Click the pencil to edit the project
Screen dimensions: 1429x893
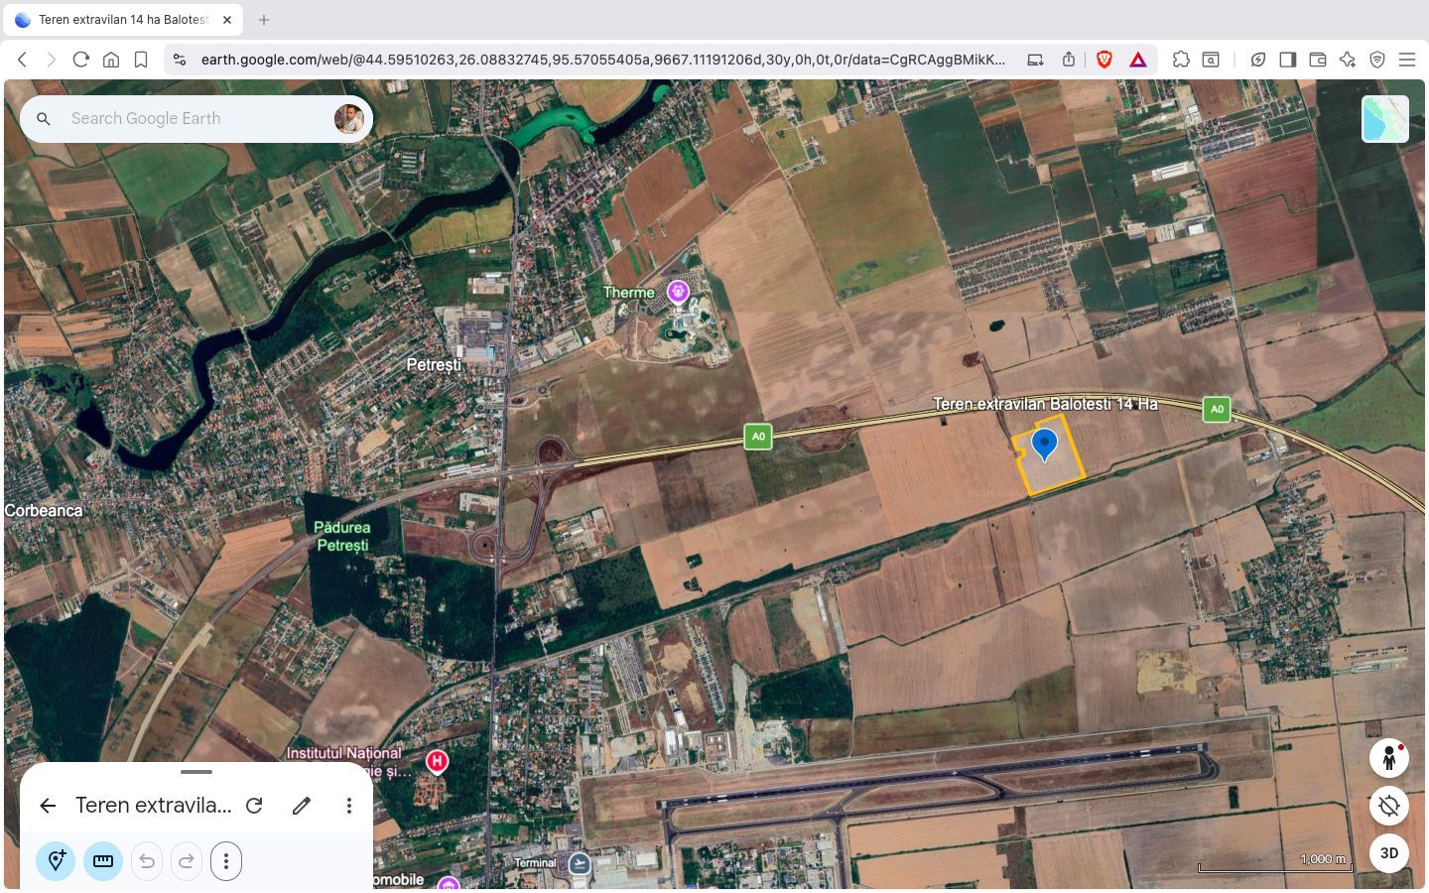click(x=302, y=805)
